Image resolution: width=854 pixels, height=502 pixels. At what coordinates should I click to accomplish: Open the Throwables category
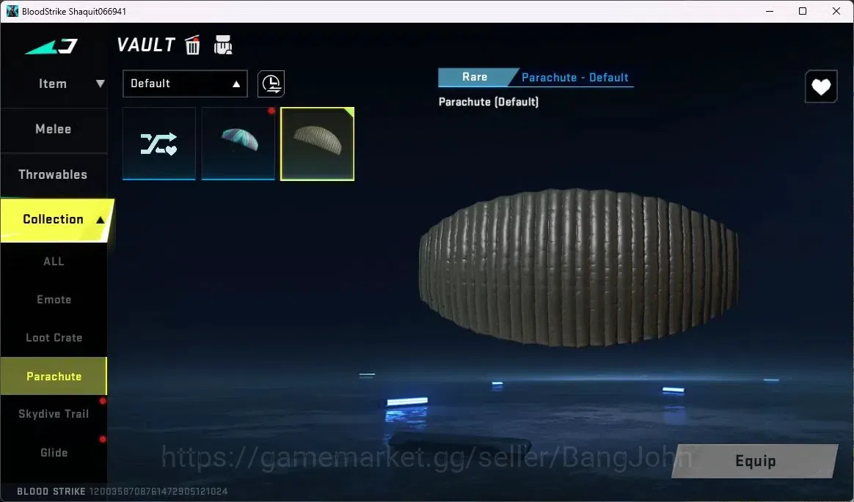point(54,174)
